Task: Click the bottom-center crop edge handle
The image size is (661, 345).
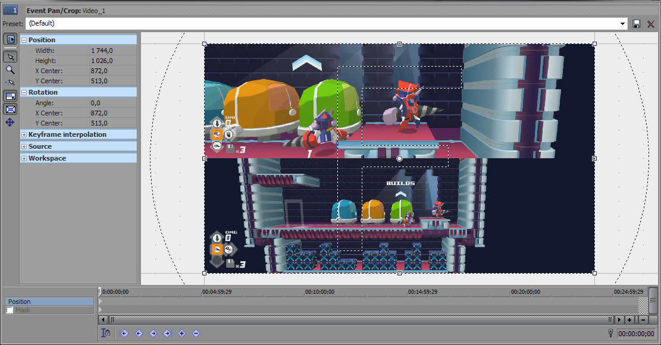Action: (399, 273)
